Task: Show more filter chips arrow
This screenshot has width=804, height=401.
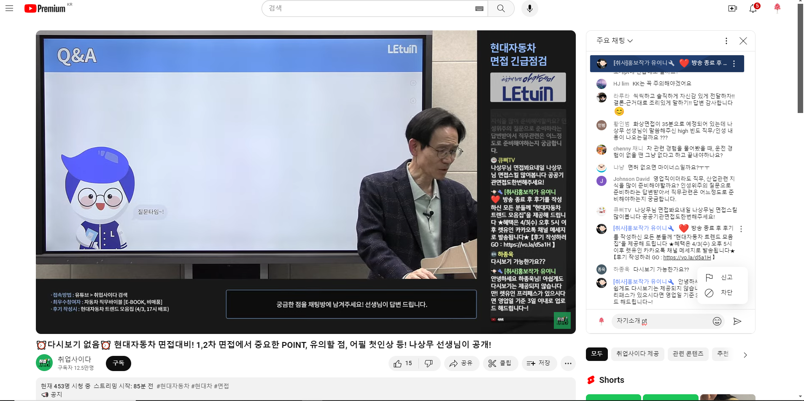Action: click(745, 355)
